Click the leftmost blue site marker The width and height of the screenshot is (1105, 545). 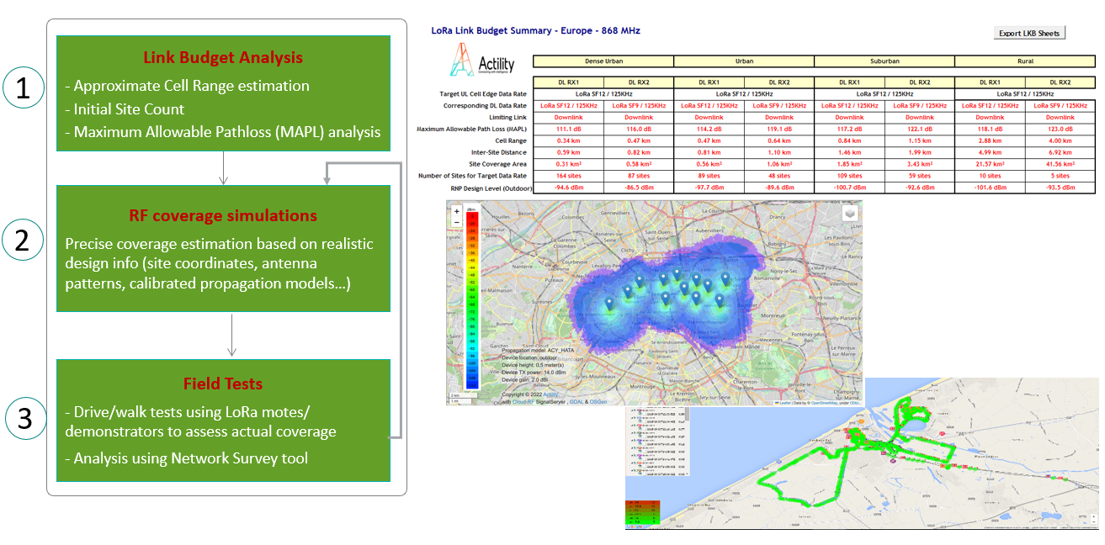609,302
